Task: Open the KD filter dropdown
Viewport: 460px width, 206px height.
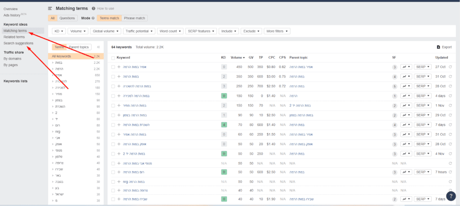Action: (59, 31)
